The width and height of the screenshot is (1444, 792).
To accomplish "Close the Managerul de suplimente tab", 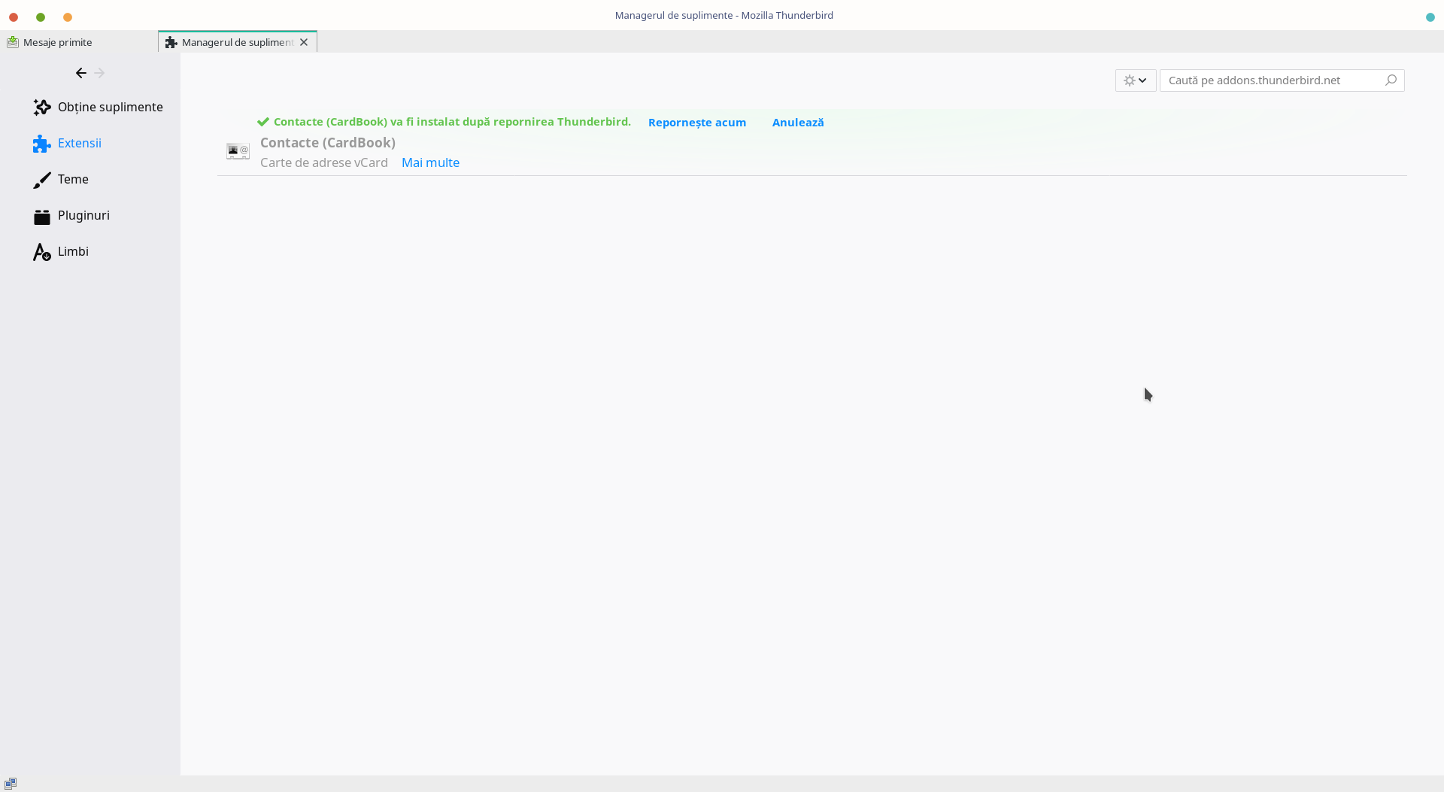I will (304, 42).
